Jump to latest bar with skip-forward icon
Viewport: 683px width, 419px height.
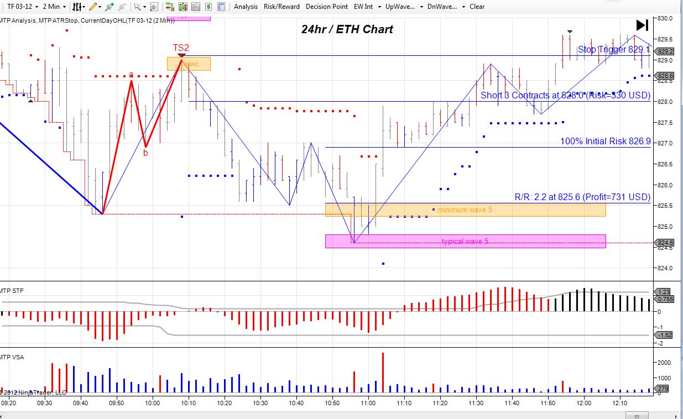(x=642, y=25)
